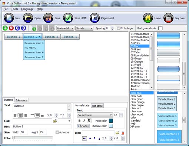Toggle underline font style

(89, 120)
